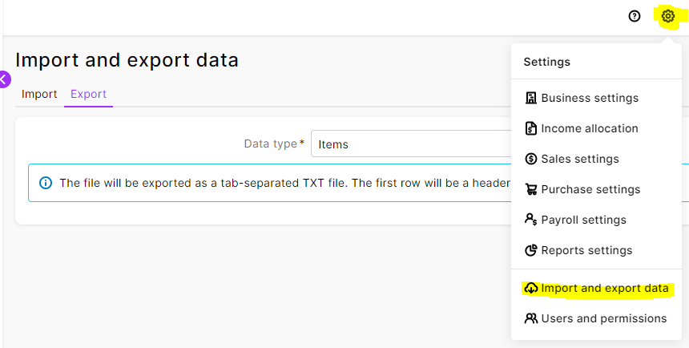This screenshot has width=689, height=348.
Task: Select Import and export data option
Action: coord(604,288)
